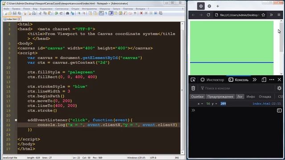Click Playback macro icon in Notepad++ toolbar

[151, 13]
